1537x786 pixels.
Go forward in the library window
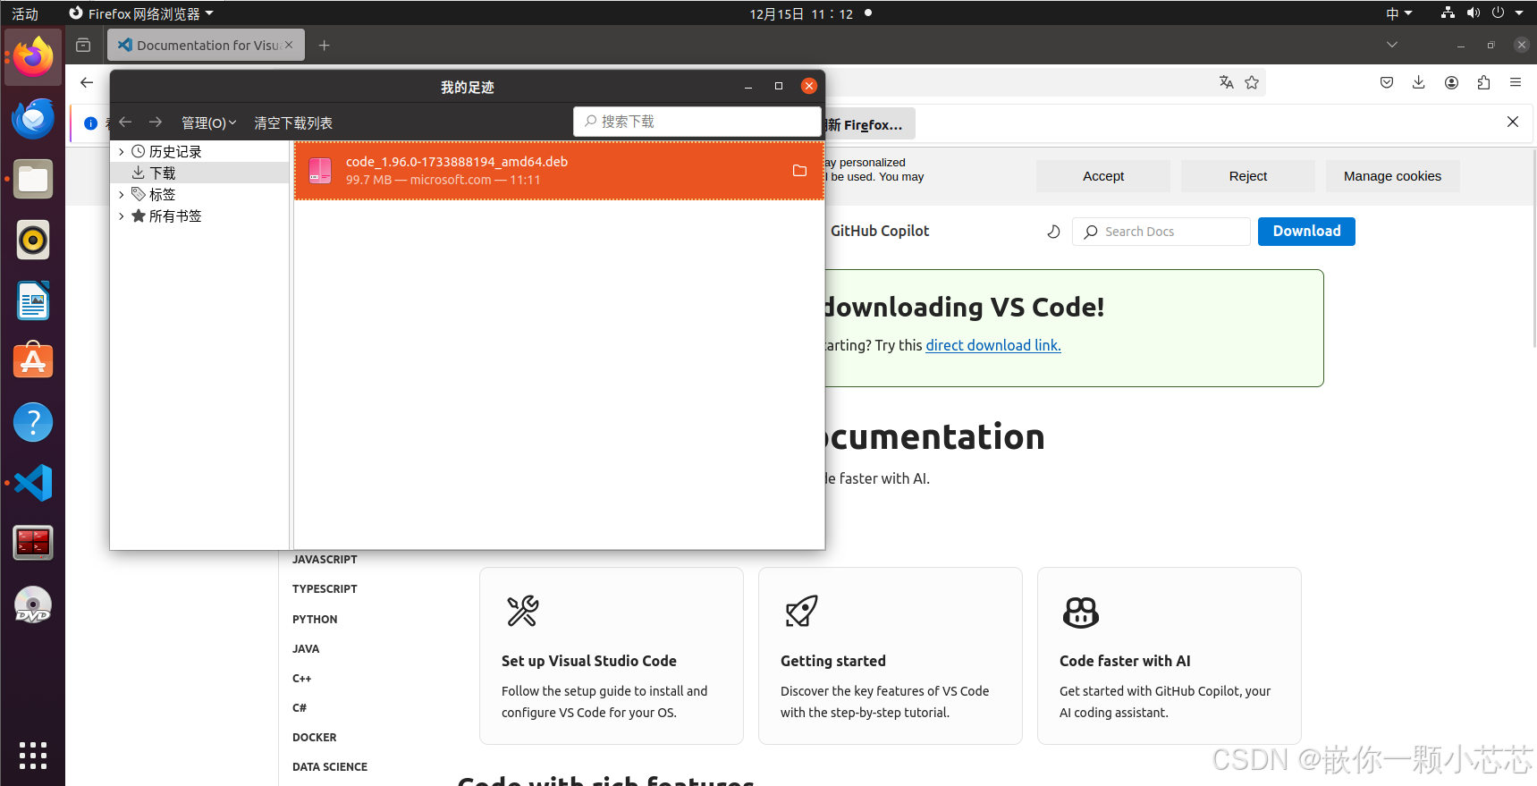point(156,123)
